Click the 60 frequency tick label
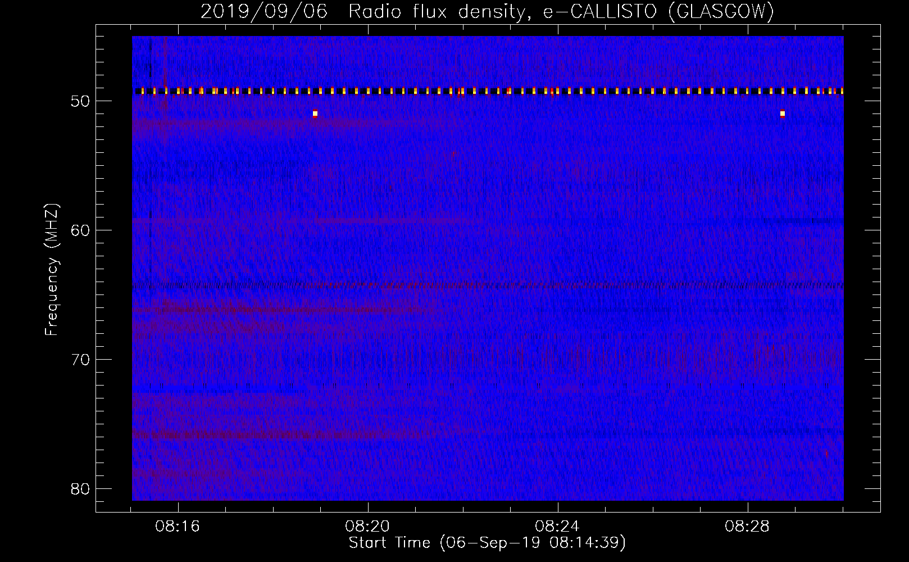 pyautogui.click(x=81, y=230)
